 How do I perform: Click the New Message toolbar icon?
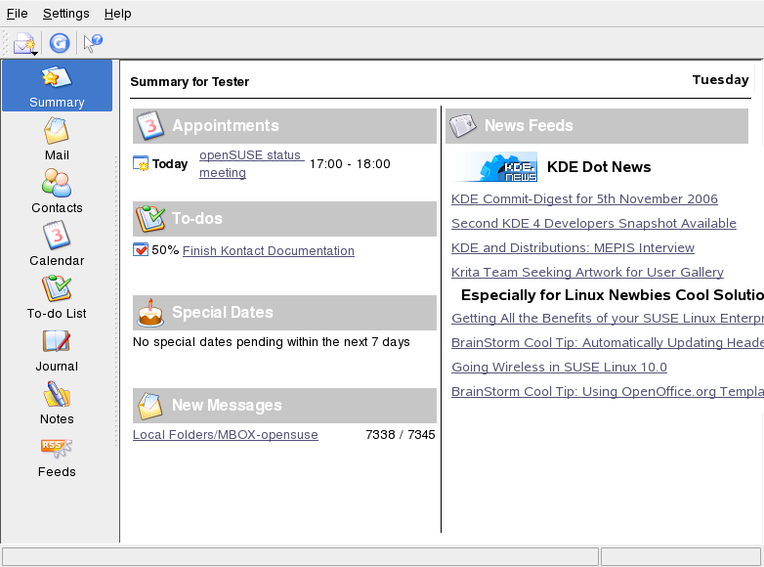click(x=22, y=43)
